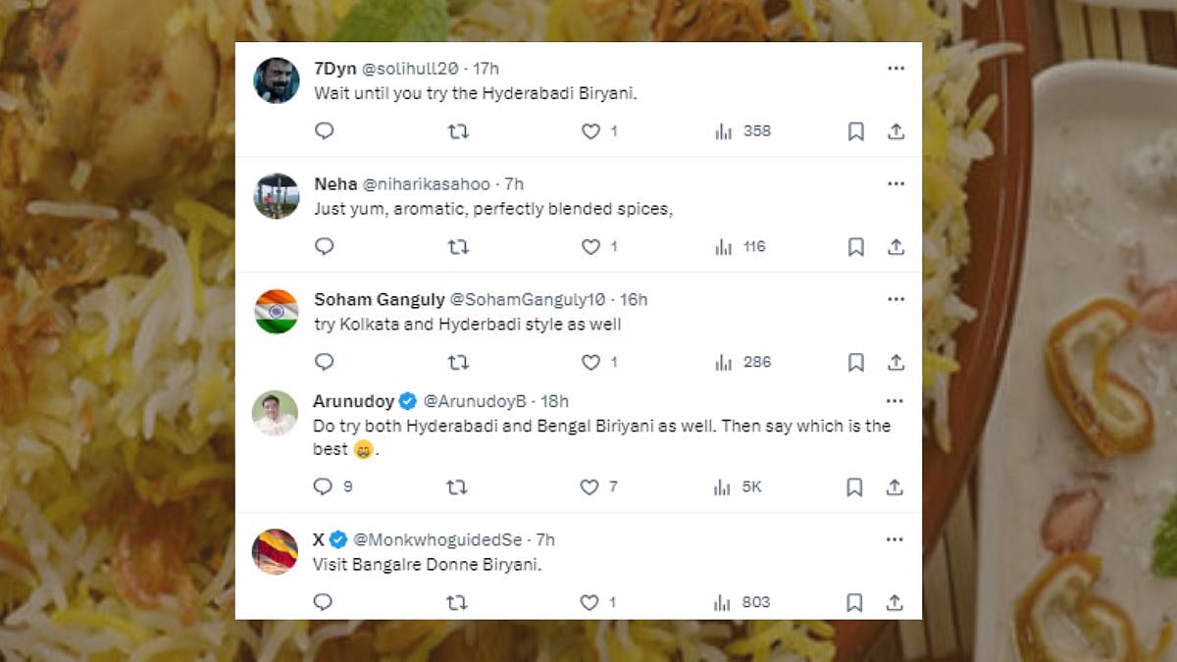This screenshot has width=1177, height=662.
Task: Open more options on 7Dyn's tweet
Action: [x=896, y=69]
